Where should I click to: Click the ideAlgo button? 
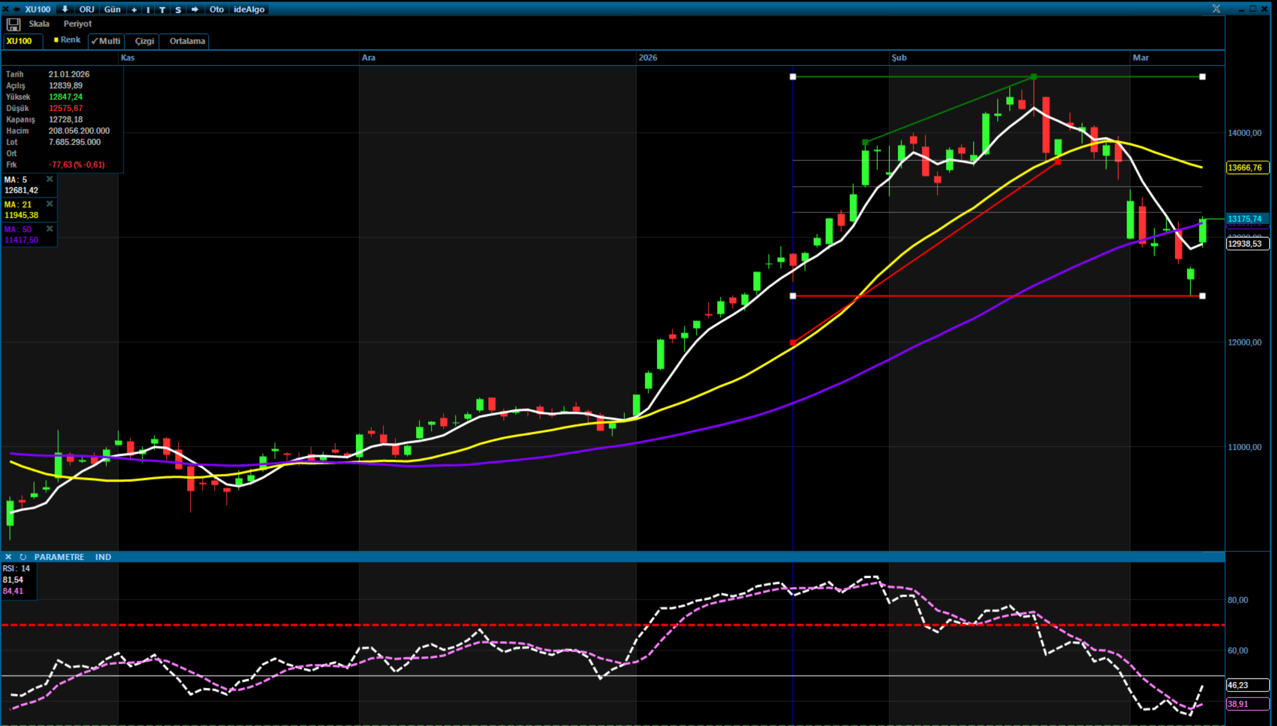click(249, 9)
